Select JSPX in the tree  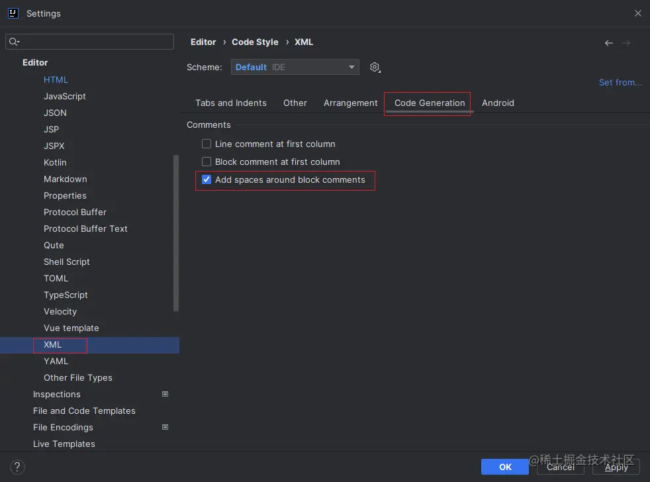coord(54,146)
